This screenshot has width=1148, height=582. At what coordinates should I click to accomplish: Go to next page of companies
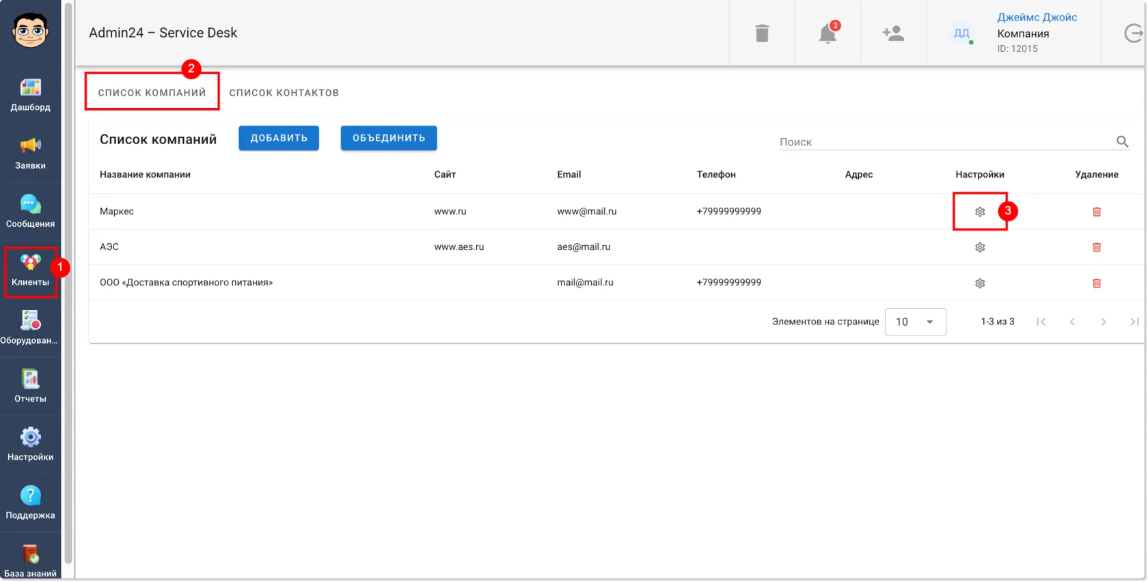click(x=1104, y=322)
